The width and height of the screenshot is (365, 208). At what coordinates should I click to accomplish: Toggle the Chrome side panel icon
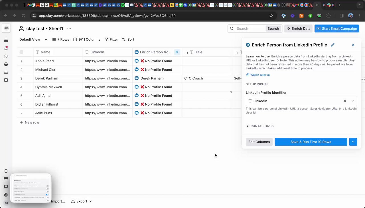tap(342, 16)
